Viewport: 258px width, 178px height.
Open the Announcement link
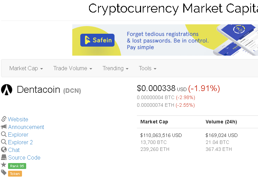coord(26,127)
